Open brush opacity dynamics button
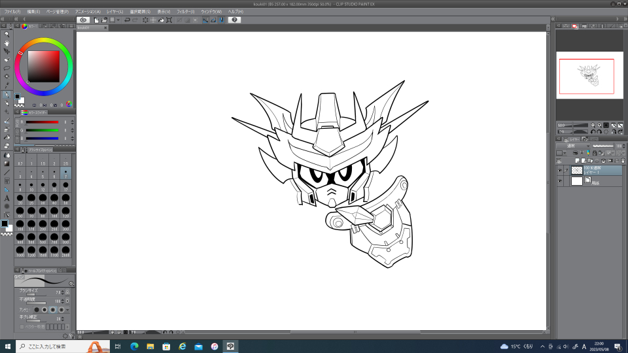Screen dimensions: 628x353 pos(67,301)
